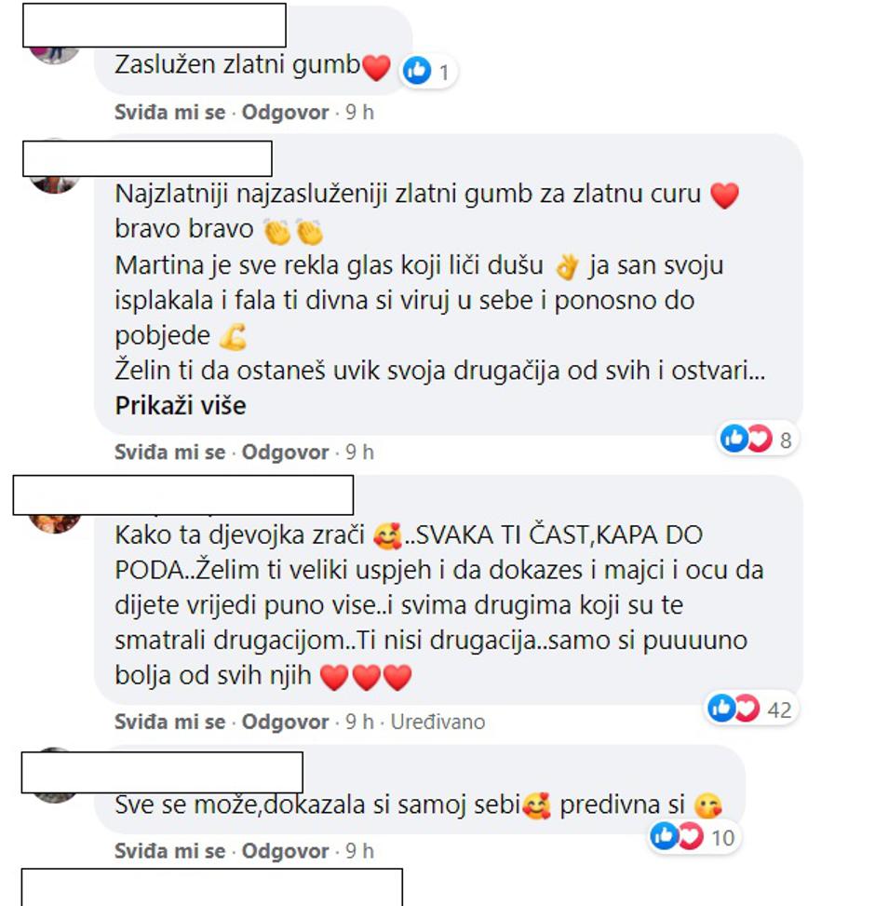Open reactions badge showing 42 reactions
The image size is (875, 906).
click(x=751, y=709)
